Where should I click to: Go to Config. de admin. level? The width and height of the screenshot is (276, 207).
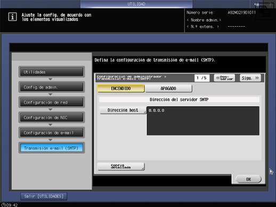point(52,87)
